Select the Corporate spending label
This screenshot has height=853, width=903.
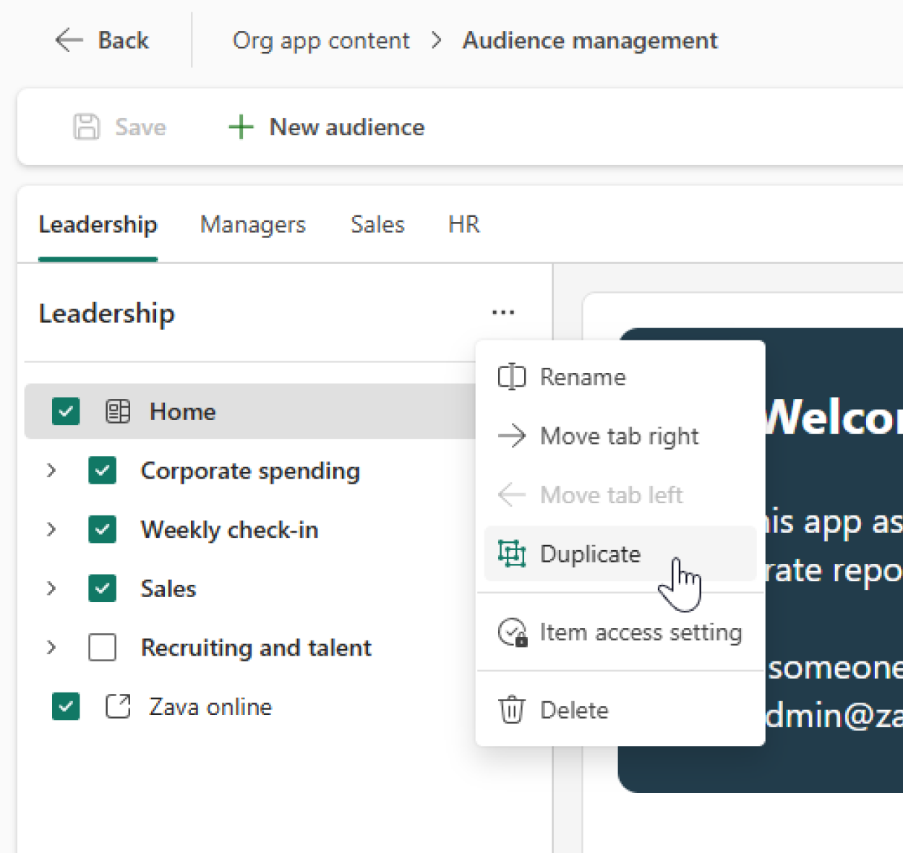coord(250,471)
